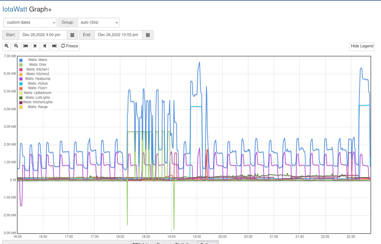
Task: Open the End date calendar picker
Action: click(148, 35)
